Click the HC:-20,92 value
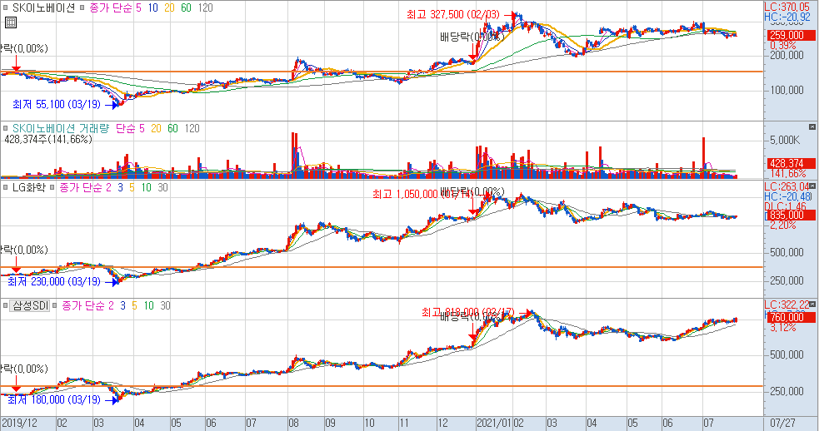This screenshot has width=819, height=431. click(x=787, y=17)
